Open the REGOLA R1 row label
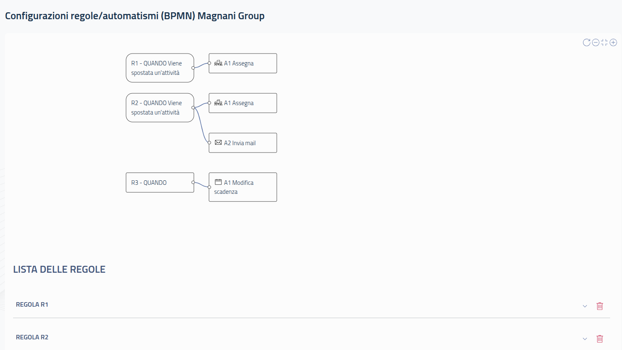 point(32,305)
